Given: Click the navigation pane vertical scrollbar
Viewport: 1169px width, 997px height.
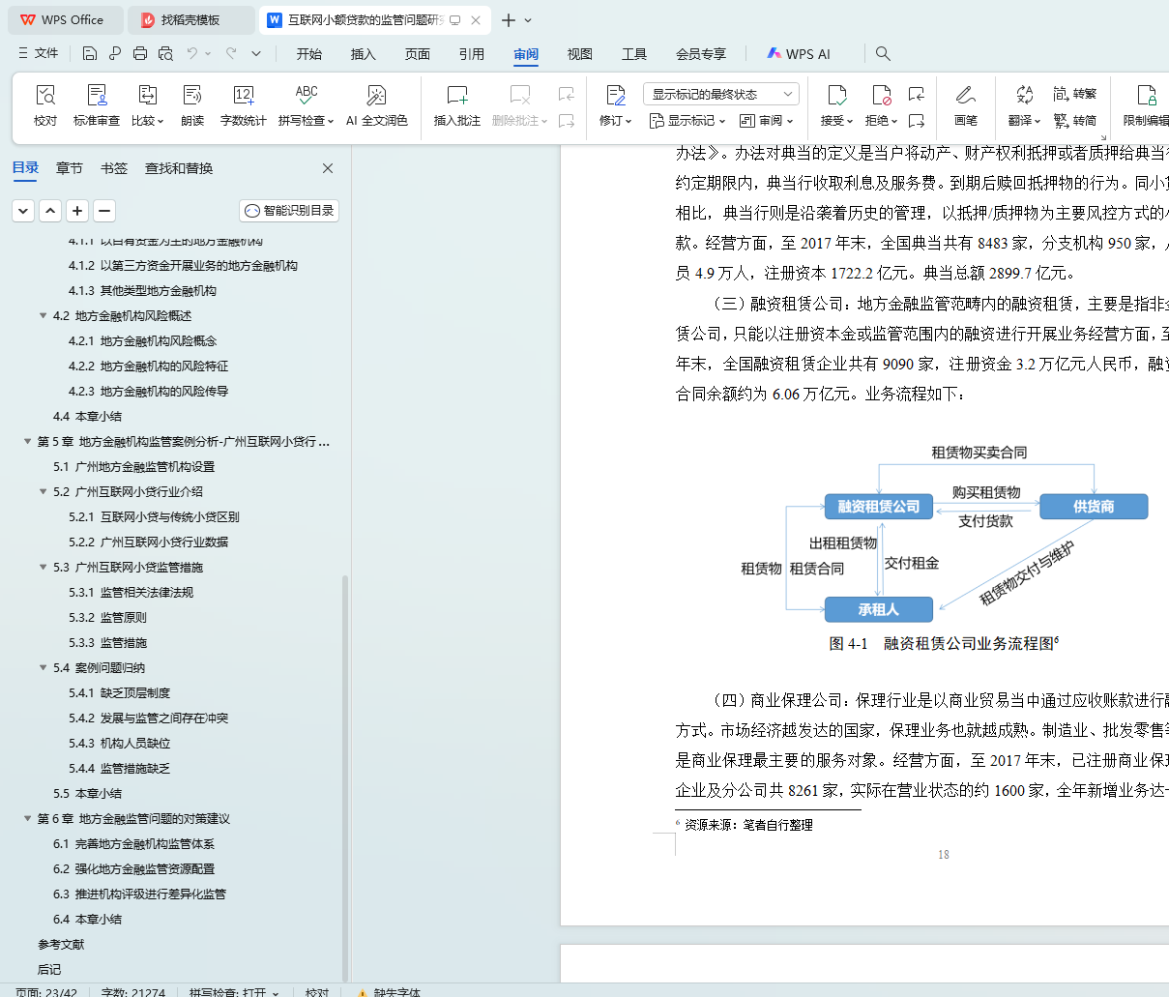Looking at the screenshot, I should click(x=345, y=777).
